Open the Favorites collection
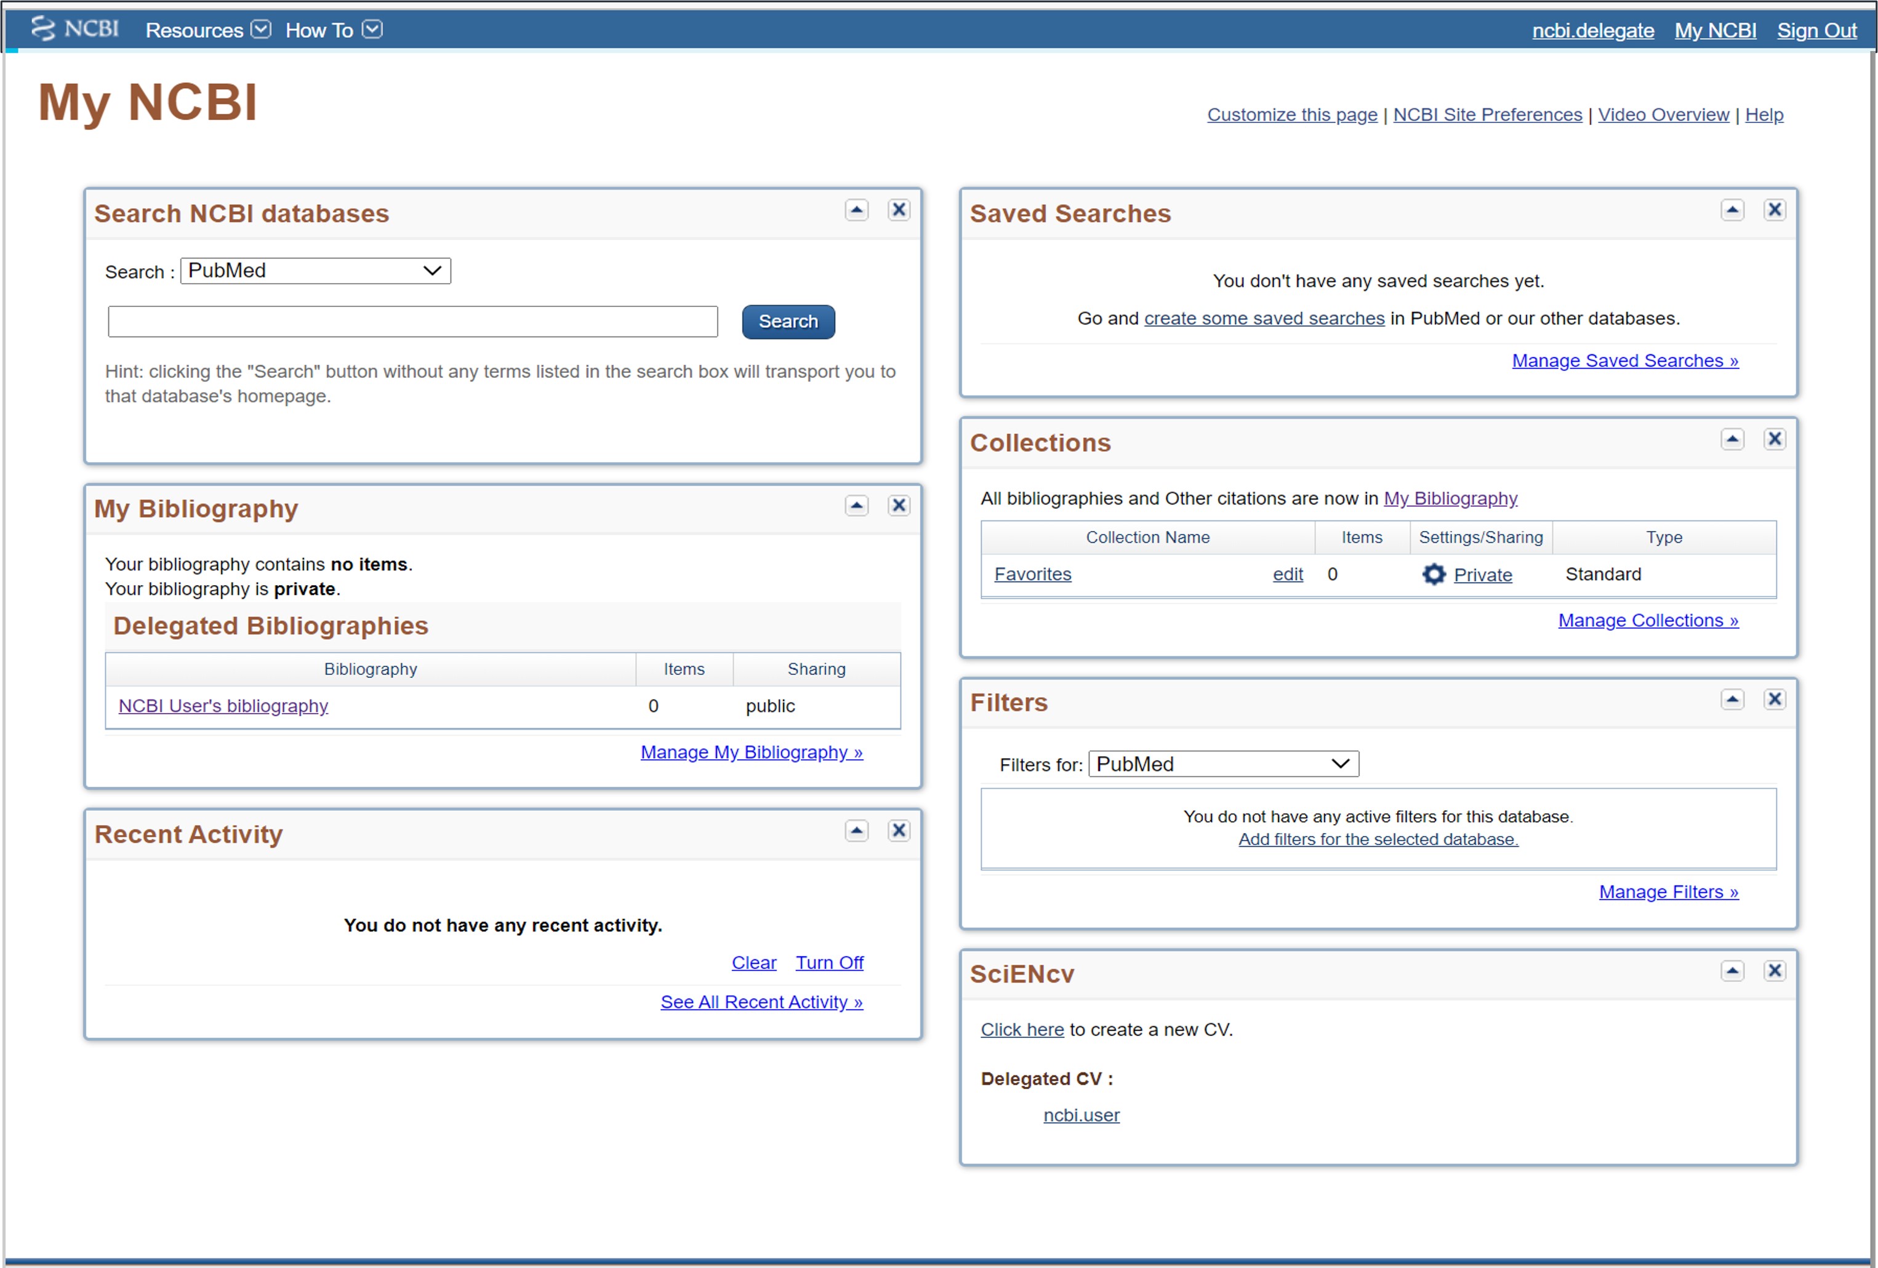 (1033, 574)
